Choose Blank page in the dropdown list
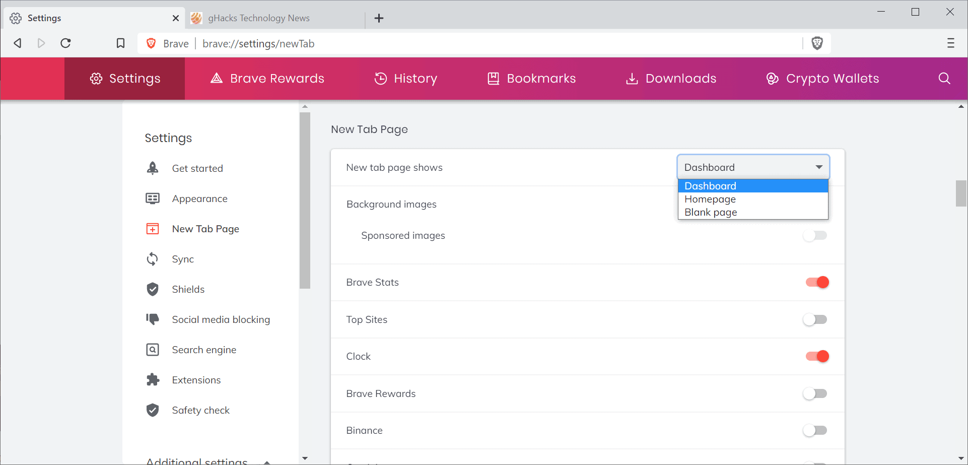 click(x=753, y=212)
